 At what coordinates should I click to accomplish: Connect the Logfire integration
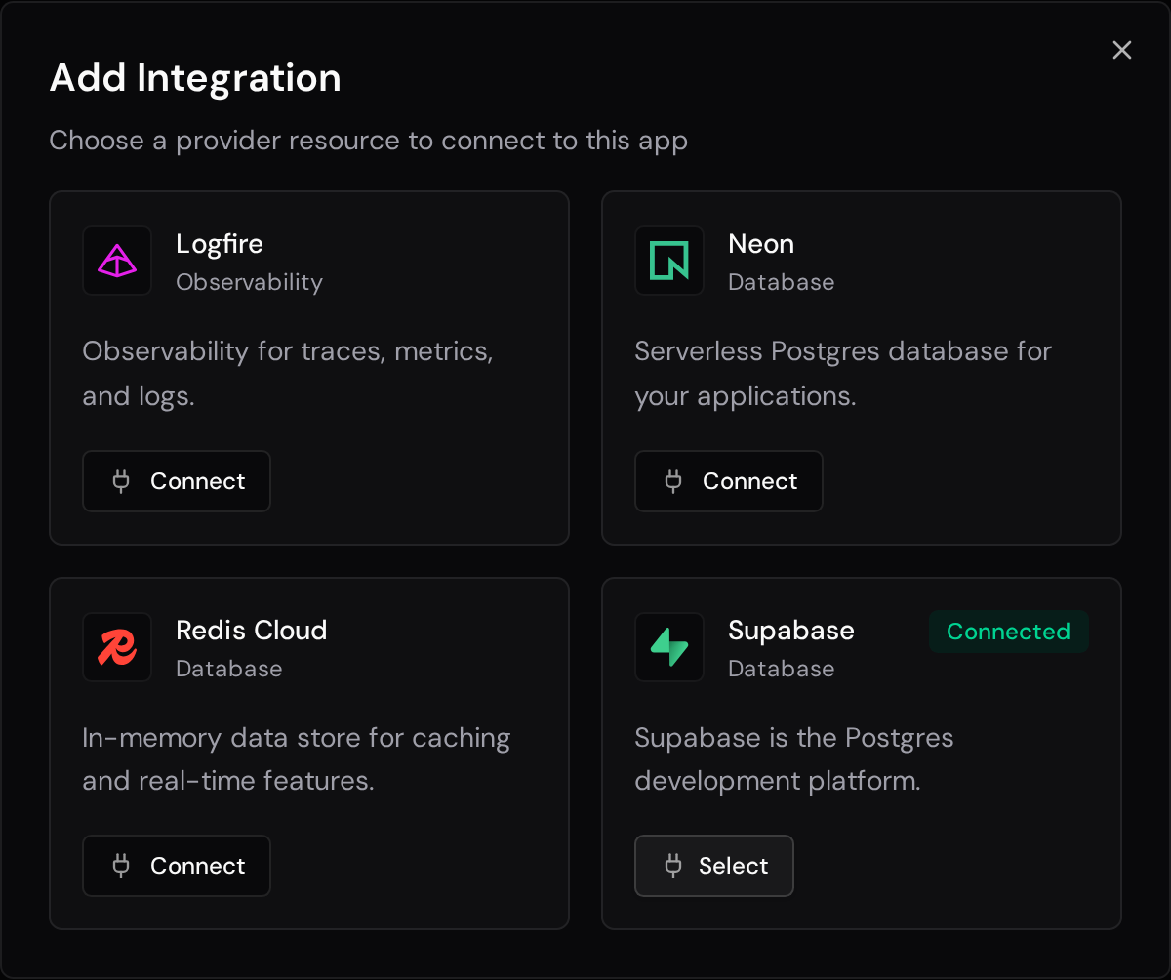(x=177, y=481)
